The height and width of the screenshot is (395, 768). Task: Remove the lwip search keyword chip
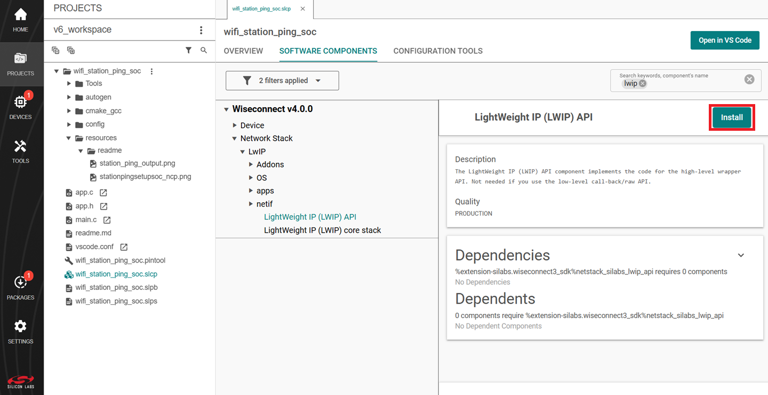coord(643,84)
